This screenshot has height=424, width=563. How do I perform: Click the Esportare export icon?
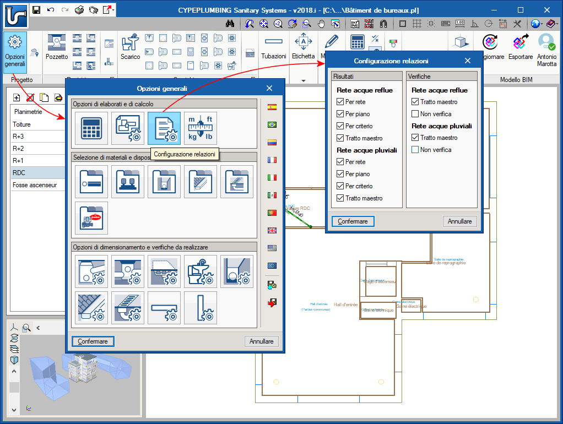[x=521, y=47]
